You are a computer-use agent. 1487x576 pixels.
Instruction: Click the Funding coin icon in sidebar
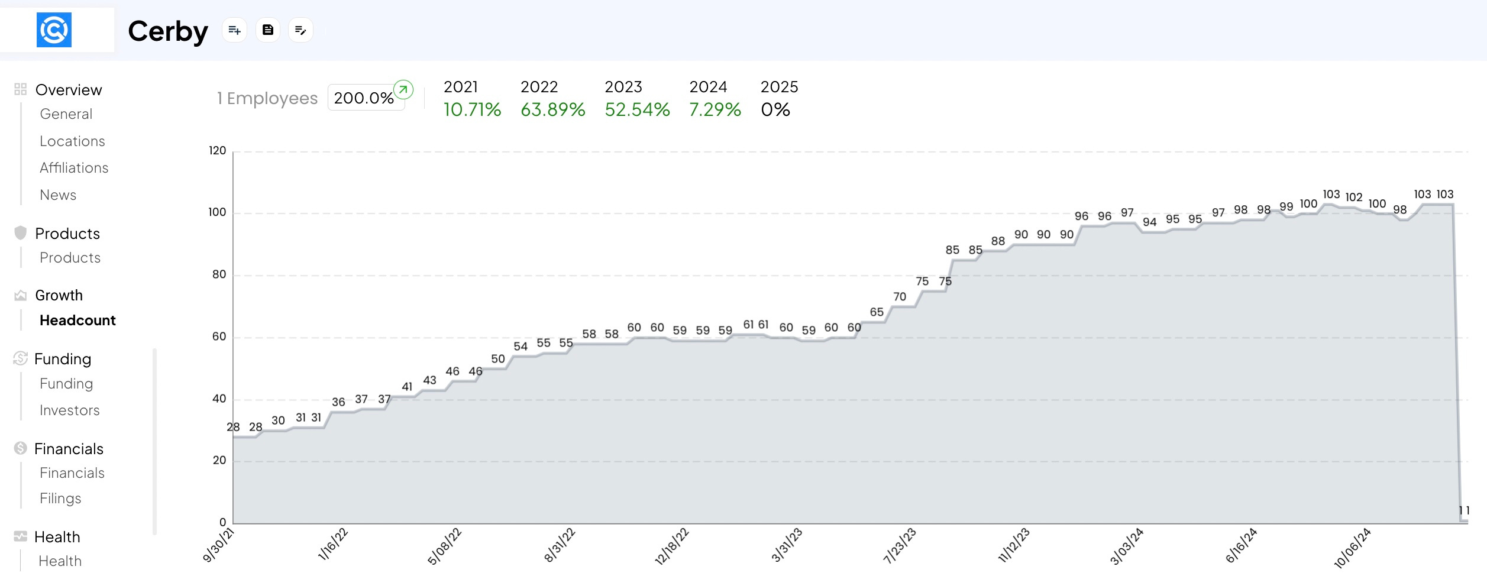pos(21,358)
